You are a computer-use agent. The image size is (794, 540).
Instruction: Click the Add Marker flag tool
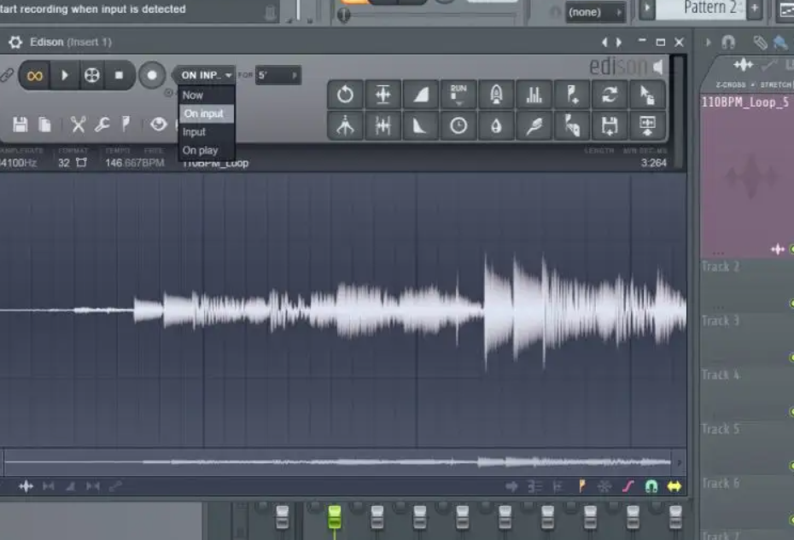click(x=572, y=94)
